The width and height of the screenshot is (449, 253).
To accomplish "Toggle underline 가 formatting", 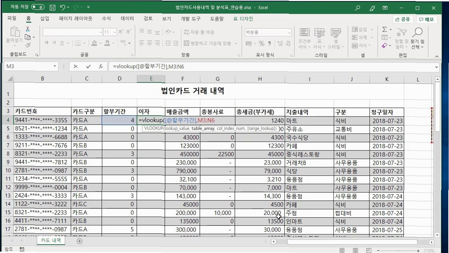I will pyautogui.click(x=62, y=43).
